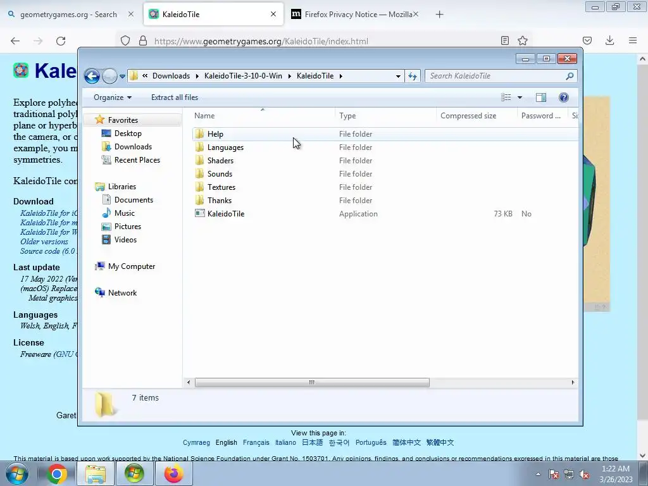Screen dimensions: 648x486
Task: Open Downloads in the navigation pane
Action: (133, 147)
